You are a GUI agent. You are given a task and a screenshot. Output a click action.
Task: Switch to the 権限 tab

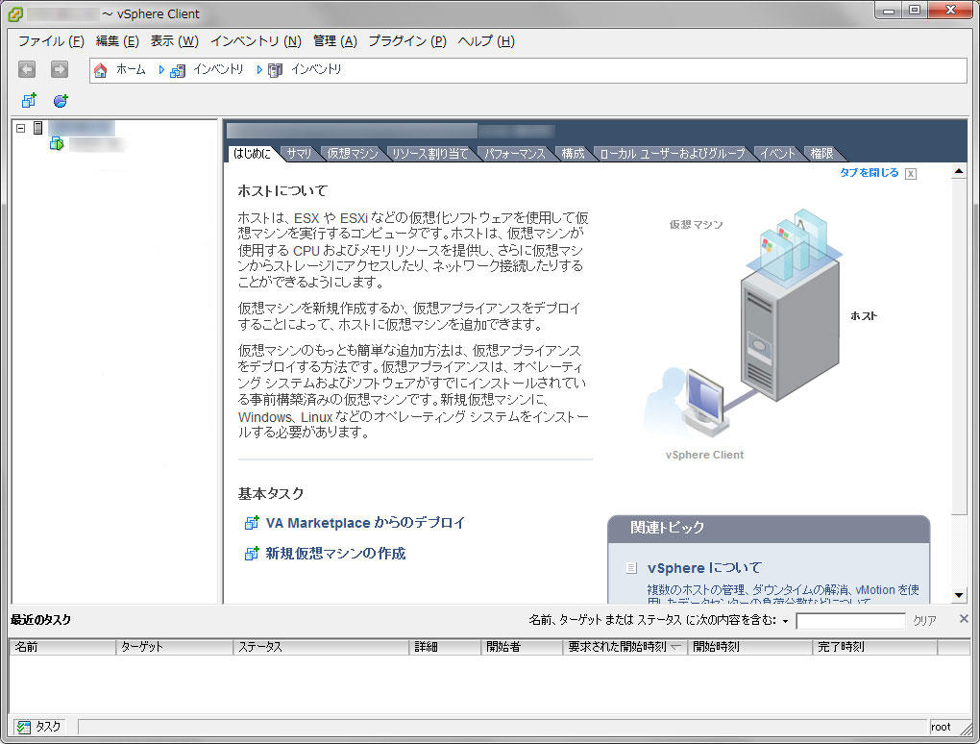821,153
